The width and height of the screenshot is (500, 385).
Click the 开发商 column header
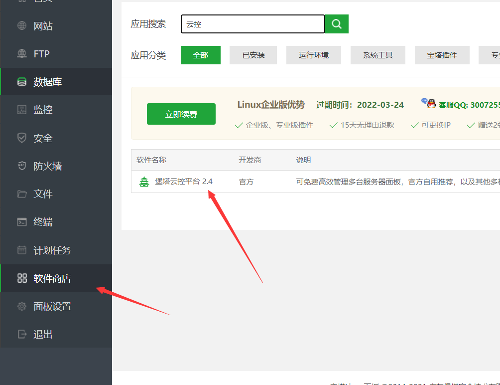[250, 160]
